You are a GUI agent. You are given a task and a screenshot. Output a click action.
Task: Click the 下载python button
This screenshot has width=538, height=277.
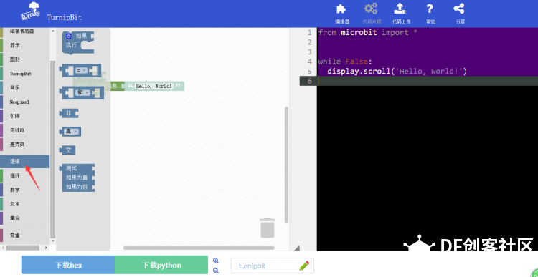[x=161, y=265]
